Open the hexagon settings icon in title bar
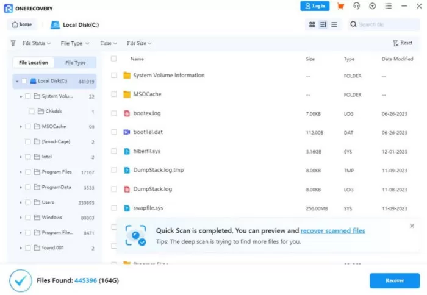 click(373, 6)
